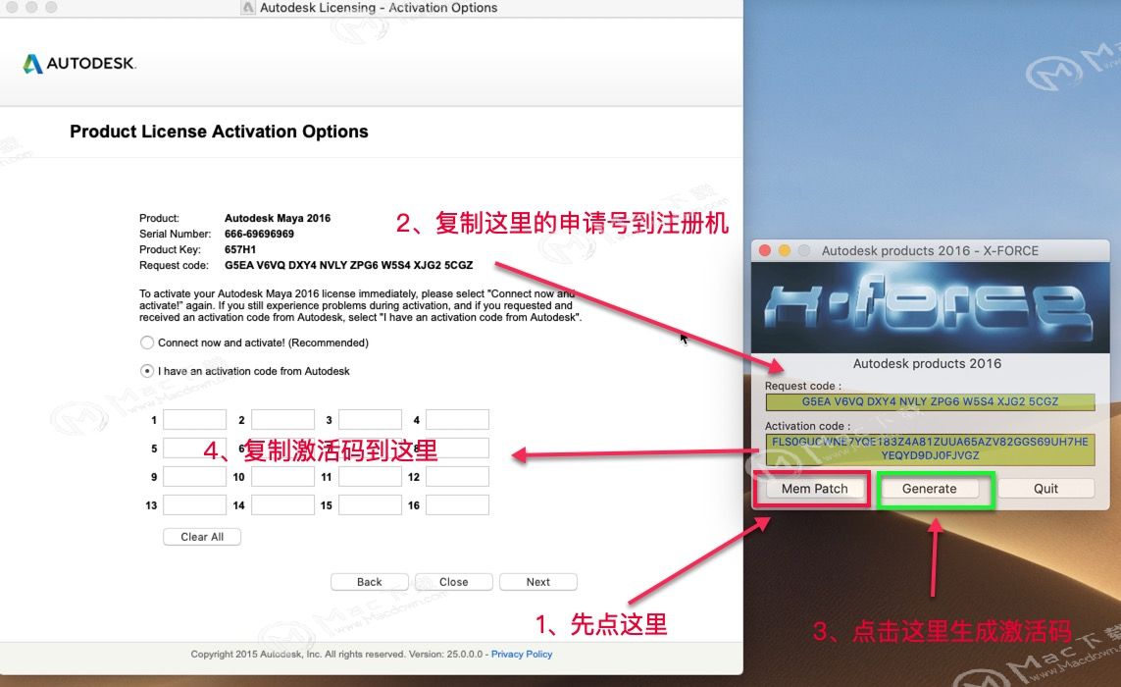The image size is (1121, 687).
Task: Click the Product License Activation Options heading
Action: [219, 132]
